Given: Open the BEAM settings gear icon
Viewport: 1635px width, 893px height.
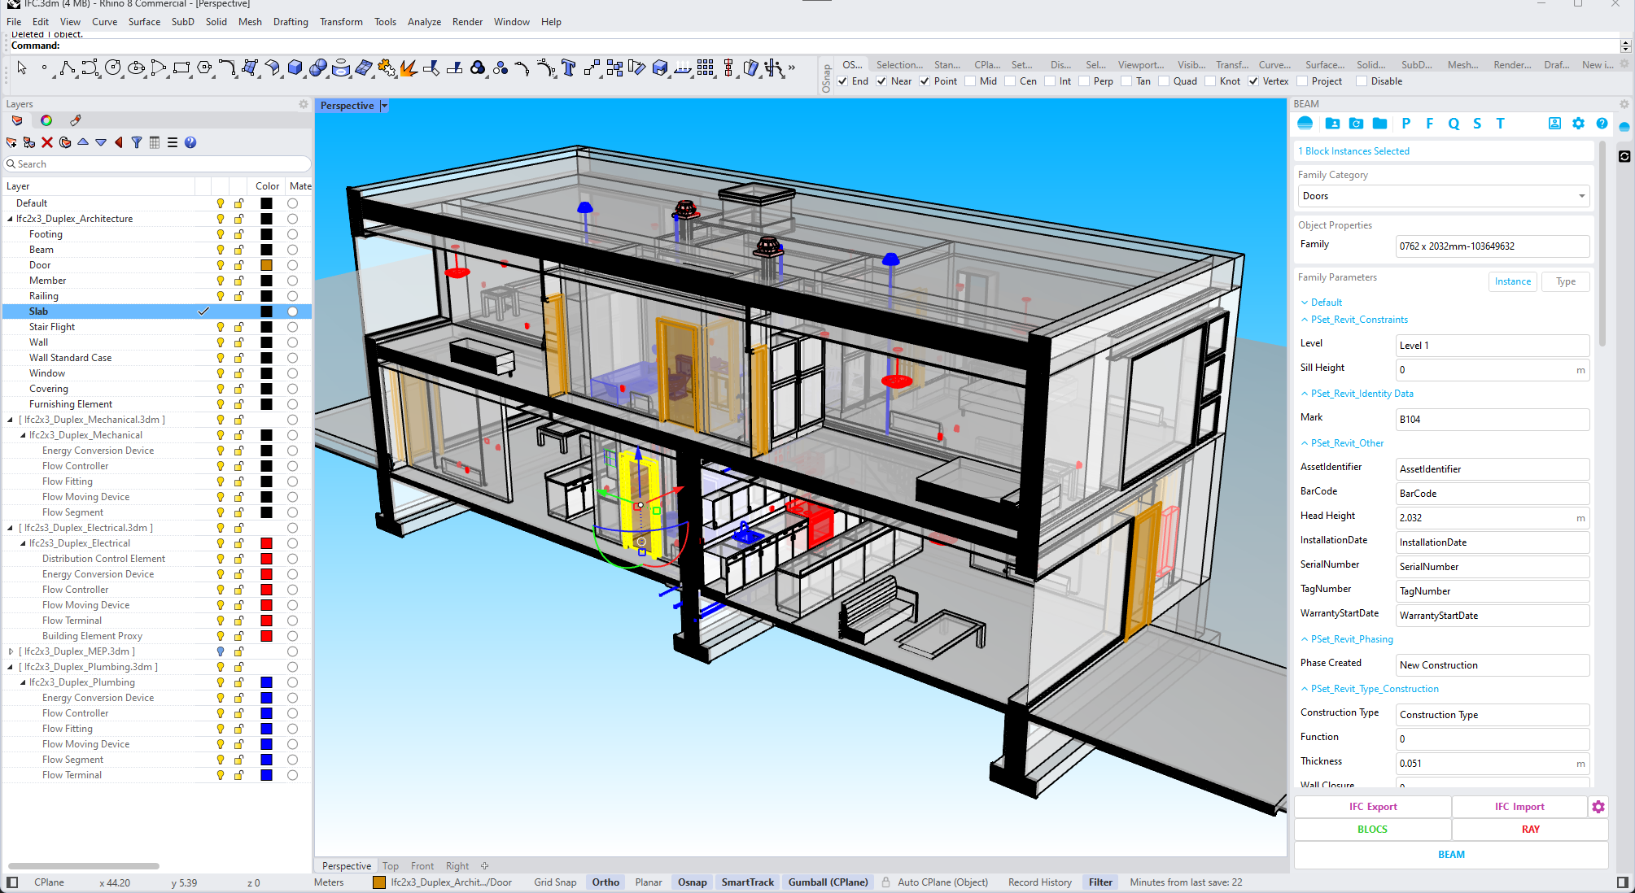Looking at the screenshot, I should 1578,124.
